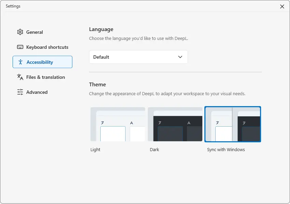
Task: Click the description starting "Change the appearance of DeepL"
Action: click(167, 93)
